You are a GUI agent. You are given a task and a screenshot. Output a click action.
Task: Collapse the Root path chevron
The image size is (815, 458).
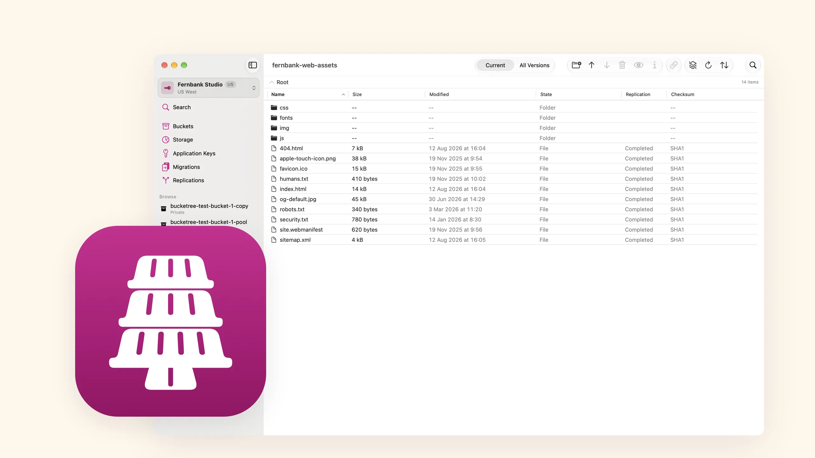(x=272, y=82)
